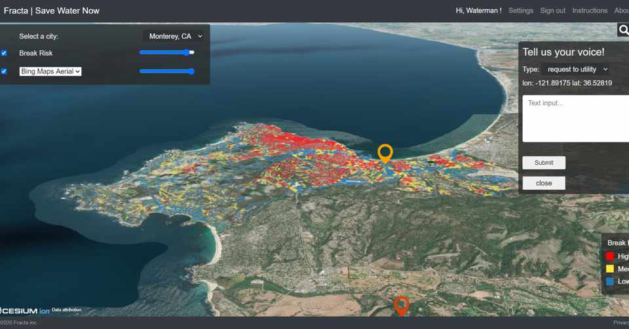Click the Cesium ion logo
This screenshot has height=329, width=629.
click(24, 311)
